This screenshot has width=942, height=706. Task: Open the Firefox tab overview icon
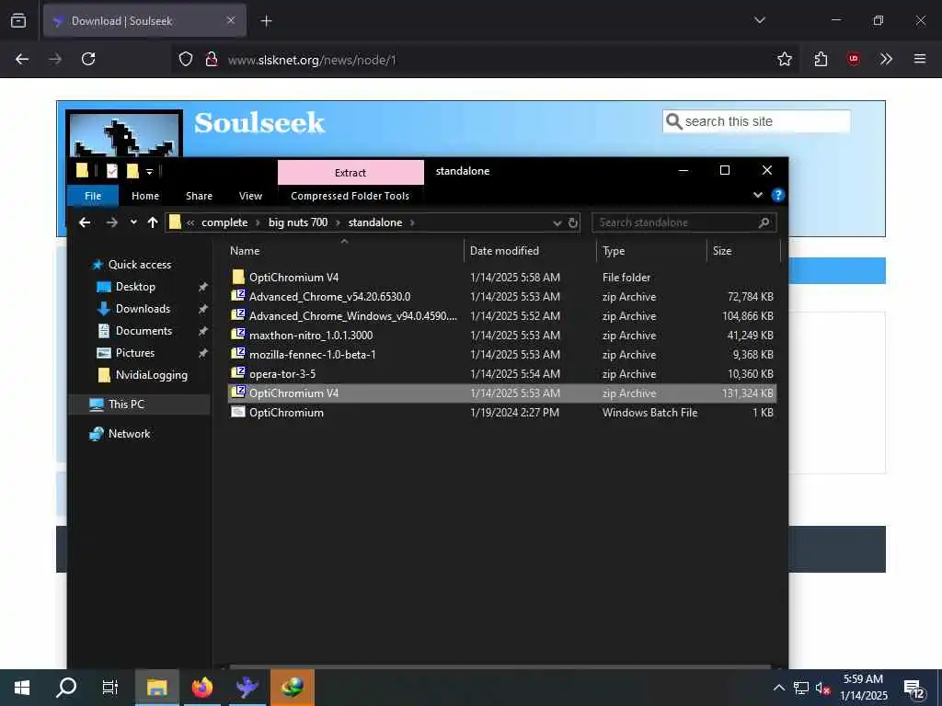pyautogui.click(x=18, y=21)
